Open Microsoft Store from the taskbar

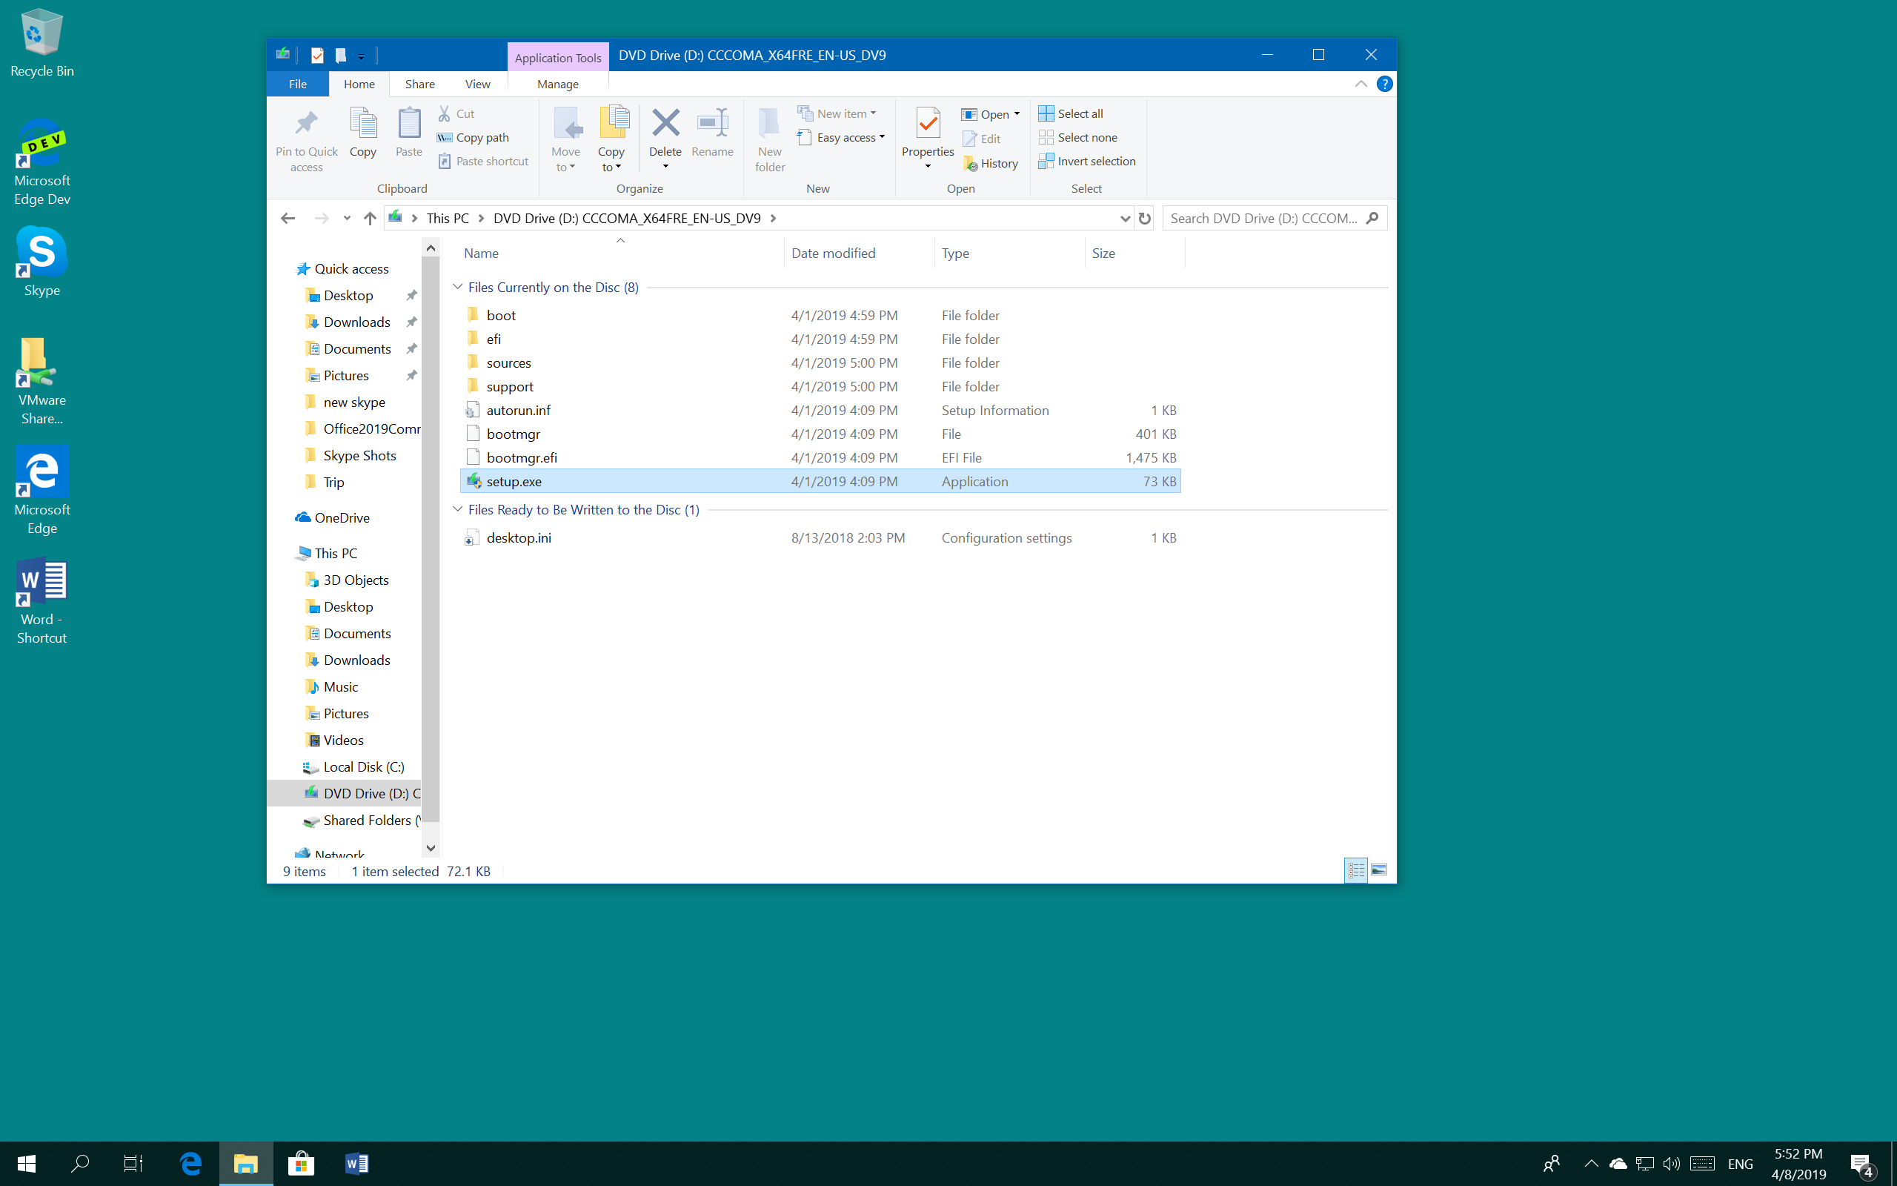300,1163
